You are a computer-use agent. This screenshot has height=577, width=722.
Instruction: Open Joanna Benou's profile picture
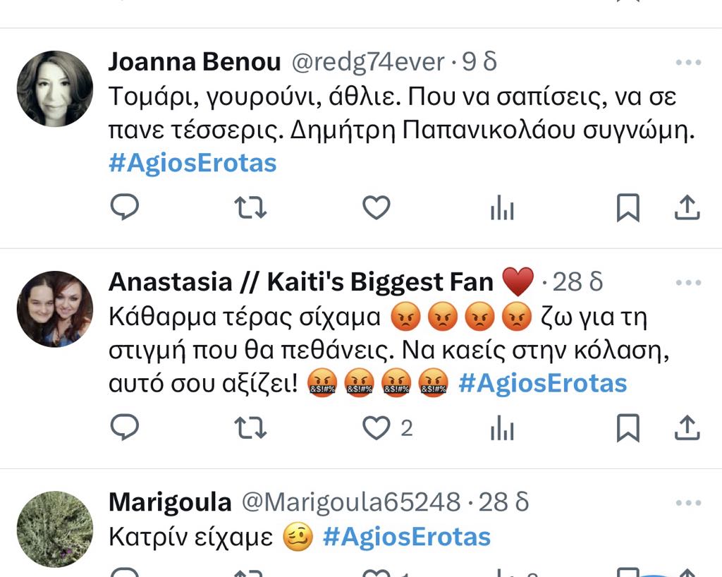coord(55,89)
